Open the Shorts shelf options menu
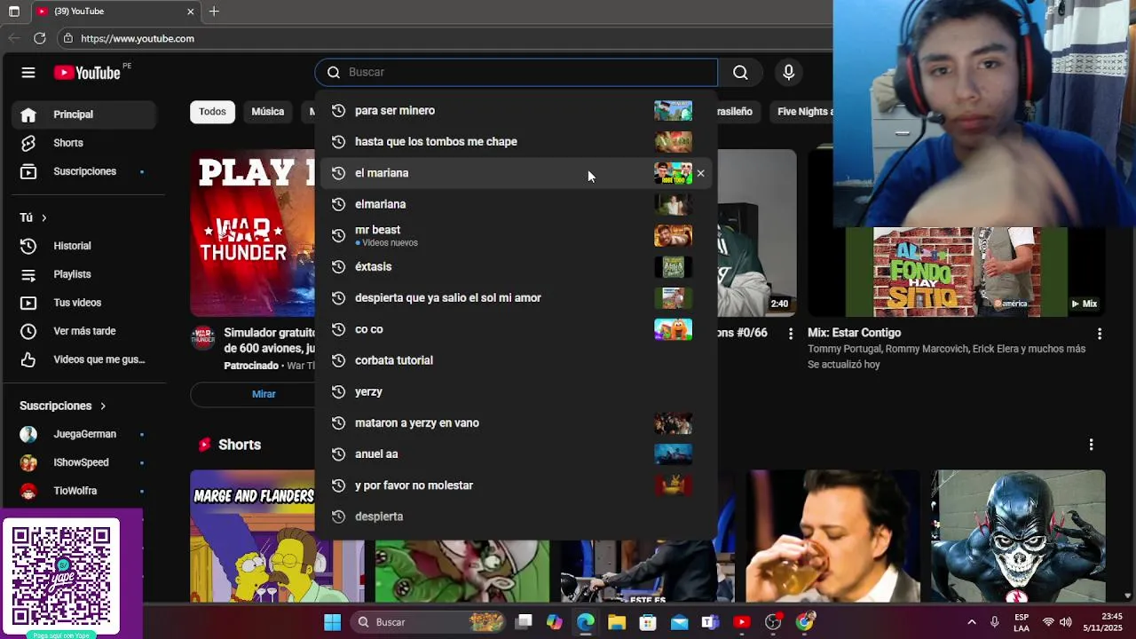This screenshot has width=1136, height=639. tap(1091, 445)
